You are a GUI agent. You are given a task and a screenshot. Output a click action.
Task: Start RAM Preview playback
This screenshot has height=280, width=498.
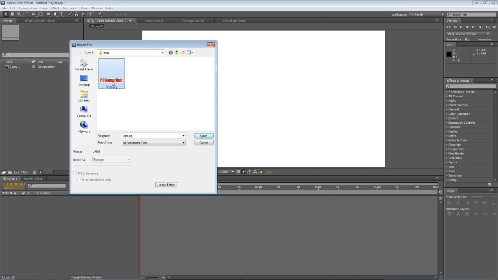pos(494,27)
